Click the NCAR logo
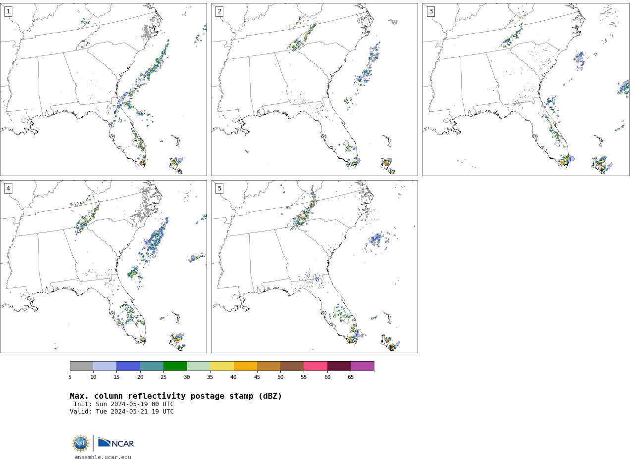Image resolution: width=634 pixels, height=463 pixels. coord(116,443)
